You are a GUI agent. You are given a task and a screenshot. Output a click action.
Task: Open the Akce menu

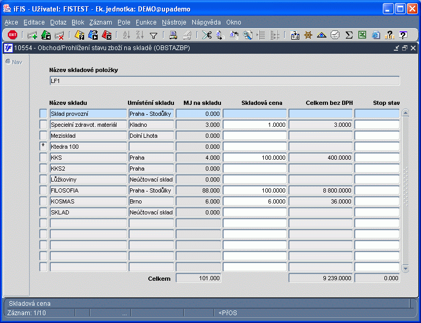coord(11,22)
